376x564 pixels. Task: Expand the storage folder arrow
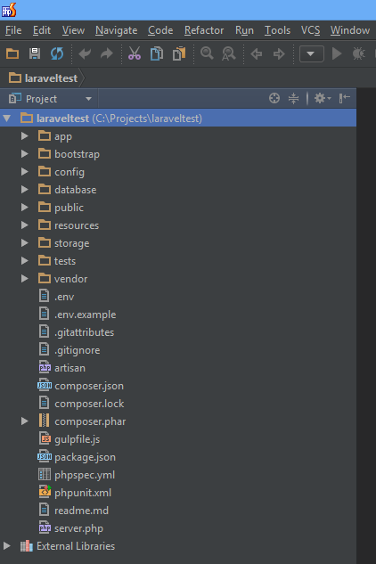click(25, 242)
